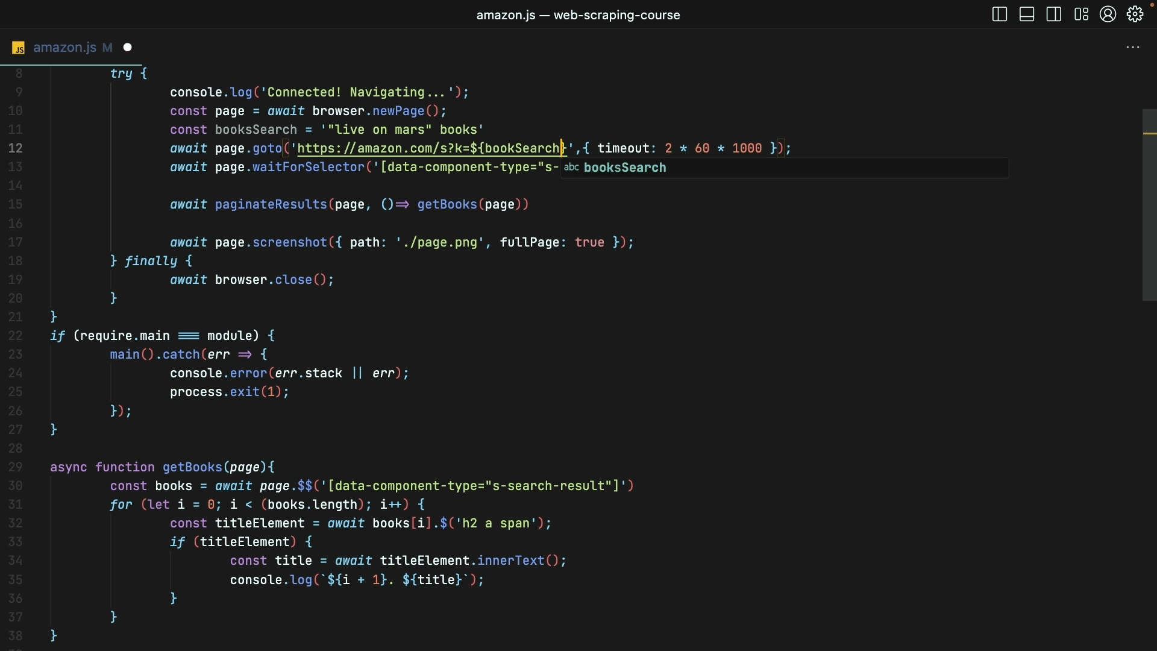Click the try keyword on line 8
Viewport: 1157px width, 651px height.
tap(121, 74)
